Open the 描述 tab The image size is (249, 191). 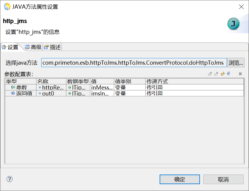52,47
